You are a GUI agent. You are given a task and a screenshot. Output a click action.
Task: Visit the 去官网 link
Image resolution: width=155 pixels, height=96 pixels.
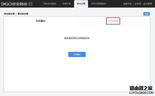(138, 4)
